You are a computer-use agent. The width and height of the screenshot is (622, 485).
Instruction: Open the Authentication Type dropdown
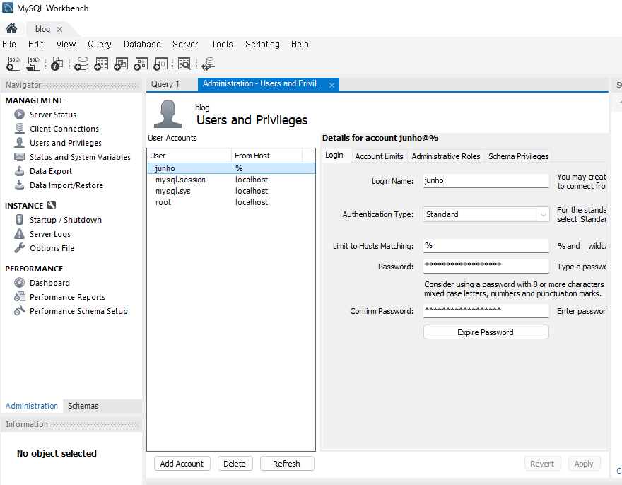(x=486, y=214)
